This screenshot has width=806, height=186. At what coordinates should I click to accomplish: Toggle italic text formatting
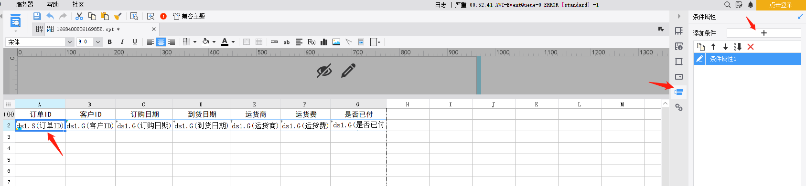pyautogui.click(x=122, y=42)
